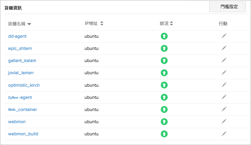
Task: Click the 行動 column header
Action: pos(223,24)
